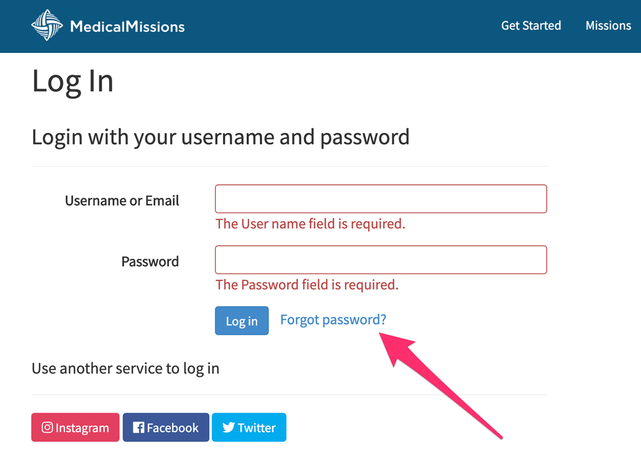This screenshot has height=465, width=641.
Task: Open the Missions menu item
Action: (608, 25)
